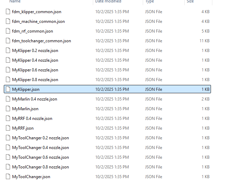Viewport: 230px width, 192px height.
Task: Select the fdm_machine_common.json file icon
Action: point(8,21)
